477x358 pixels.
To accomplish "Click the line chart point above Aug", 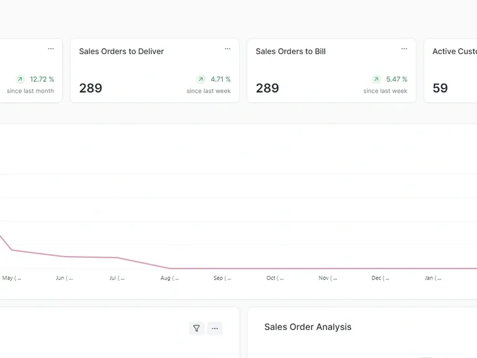I will pyautogui.click(x=170, y=269).
